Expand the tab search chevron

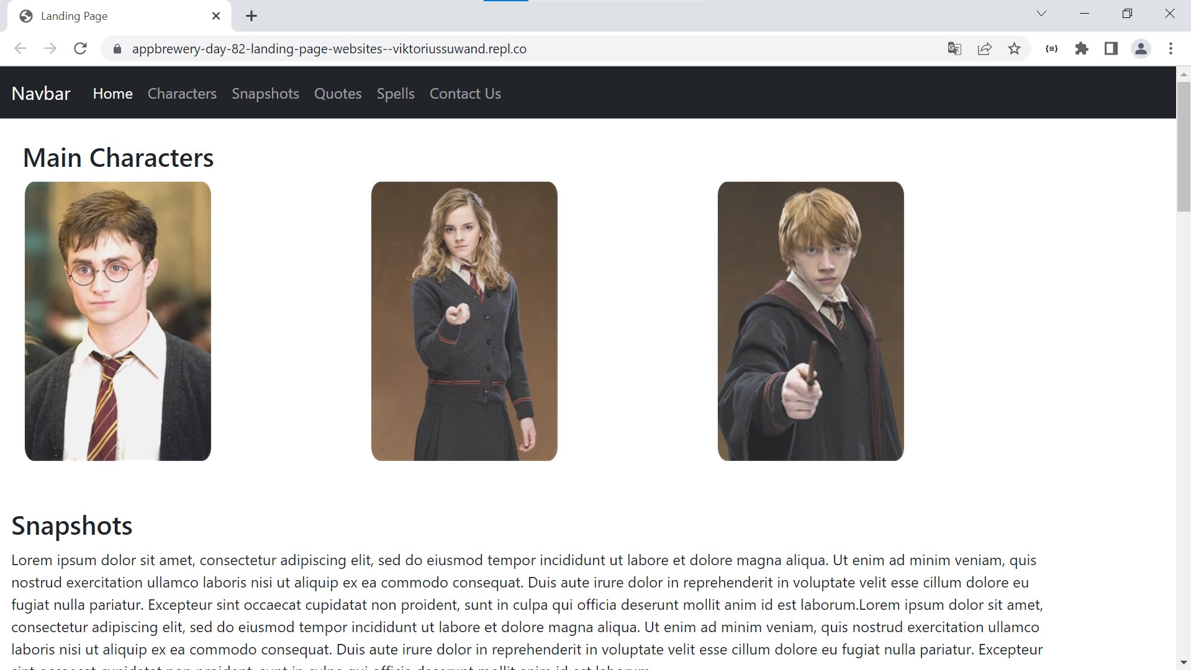[1041, 14]
